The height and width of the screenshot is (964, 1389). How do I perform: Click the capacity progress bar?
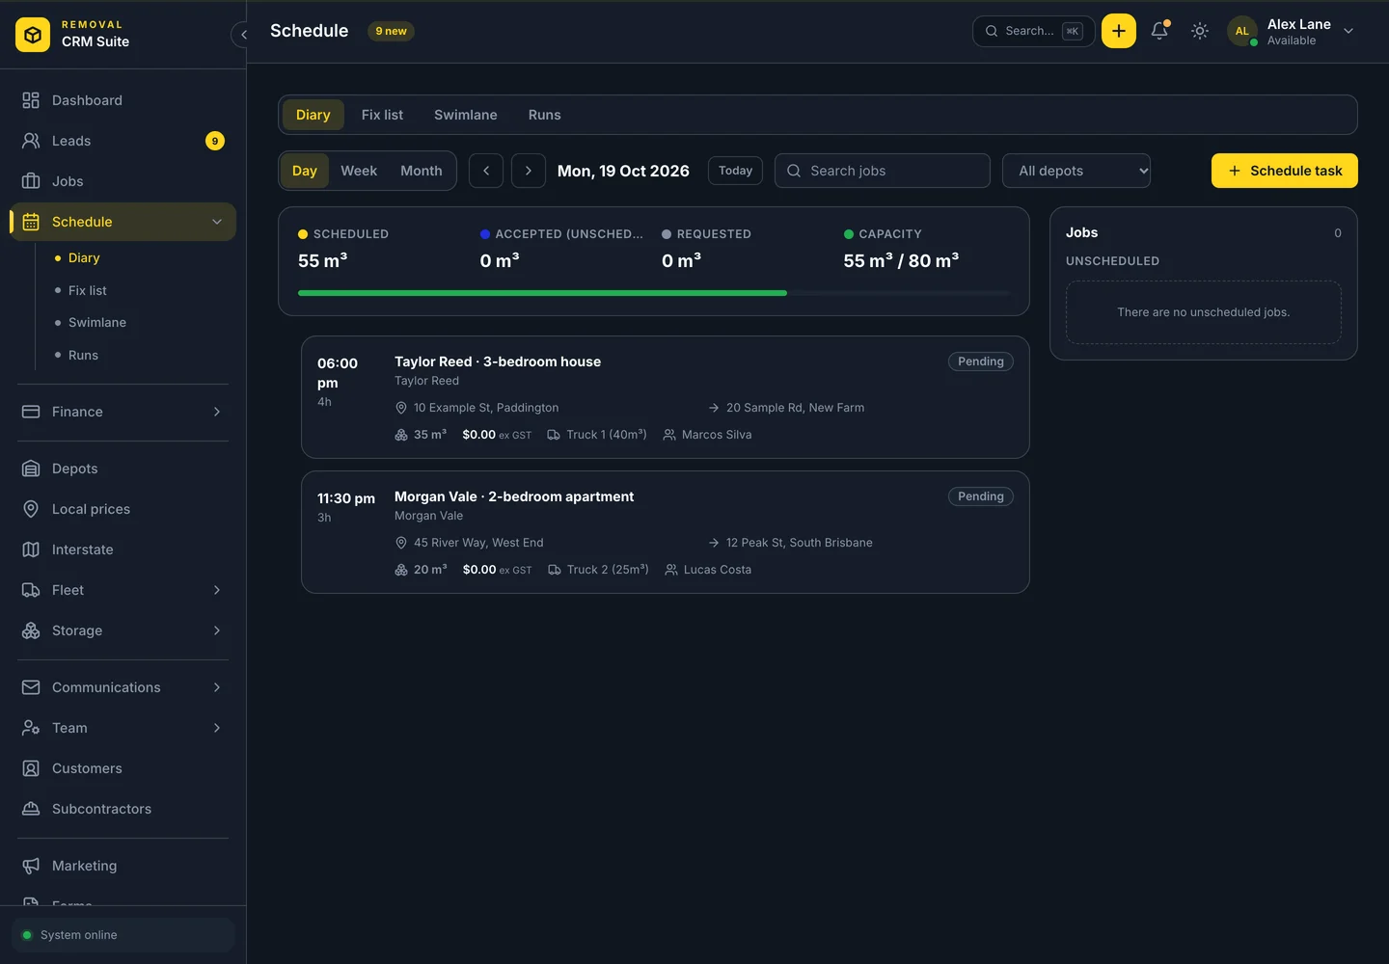(x=654, y=293)
